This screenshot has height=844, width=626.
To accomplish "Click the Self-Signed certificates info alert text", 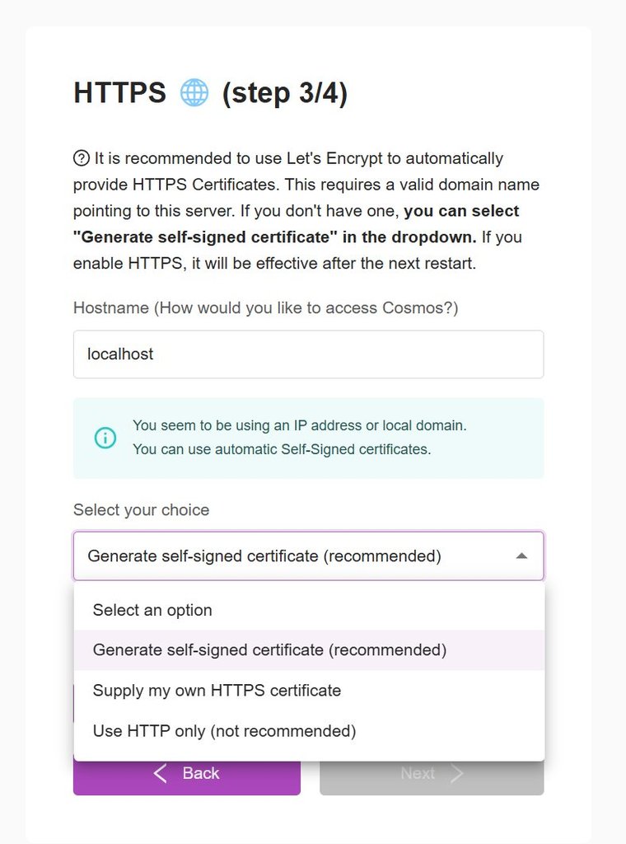I will [300, 437].
